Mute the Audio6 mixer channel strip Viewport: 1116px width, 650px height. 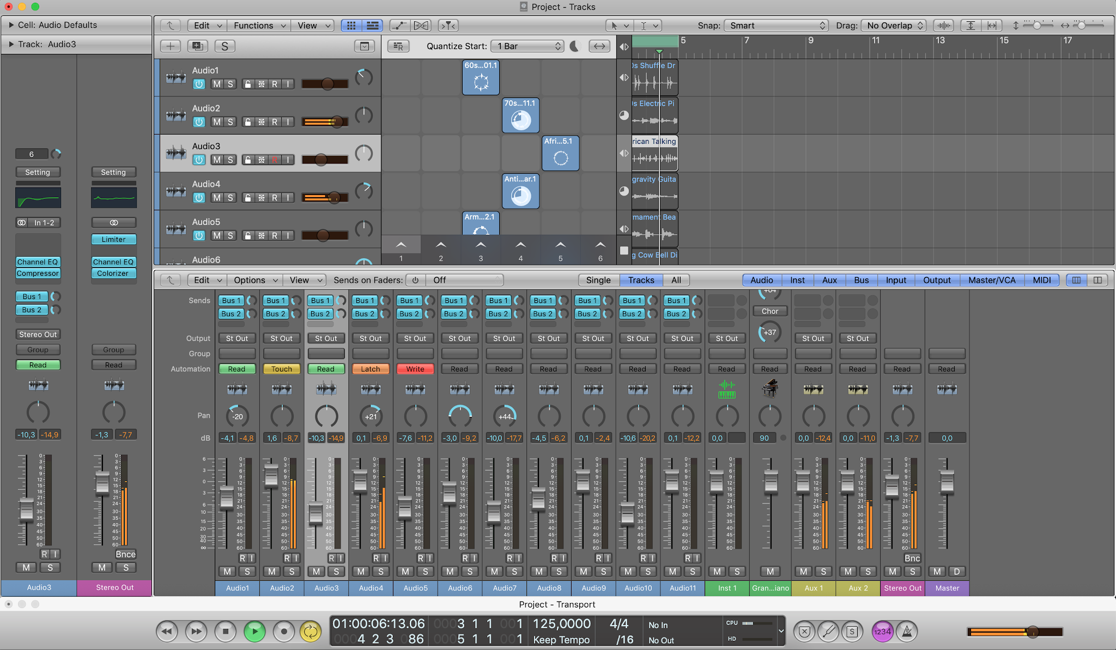(x=450, y=572)
